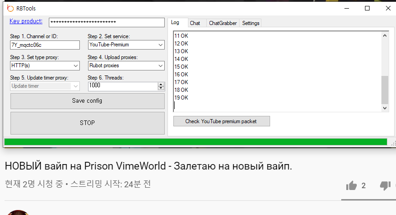Click the YouTube video title text
Viewport: 396px width, 215px height.
[x=149, y=166]
